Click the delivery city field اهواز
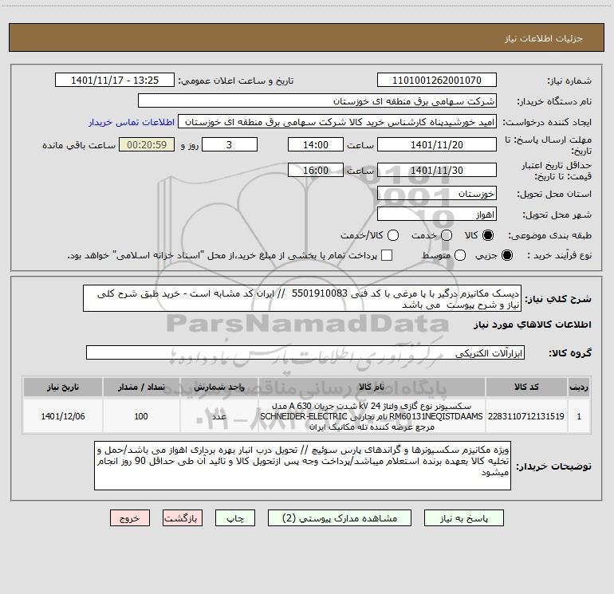Screen dimensions: 614x594 [x=437, y=214]
